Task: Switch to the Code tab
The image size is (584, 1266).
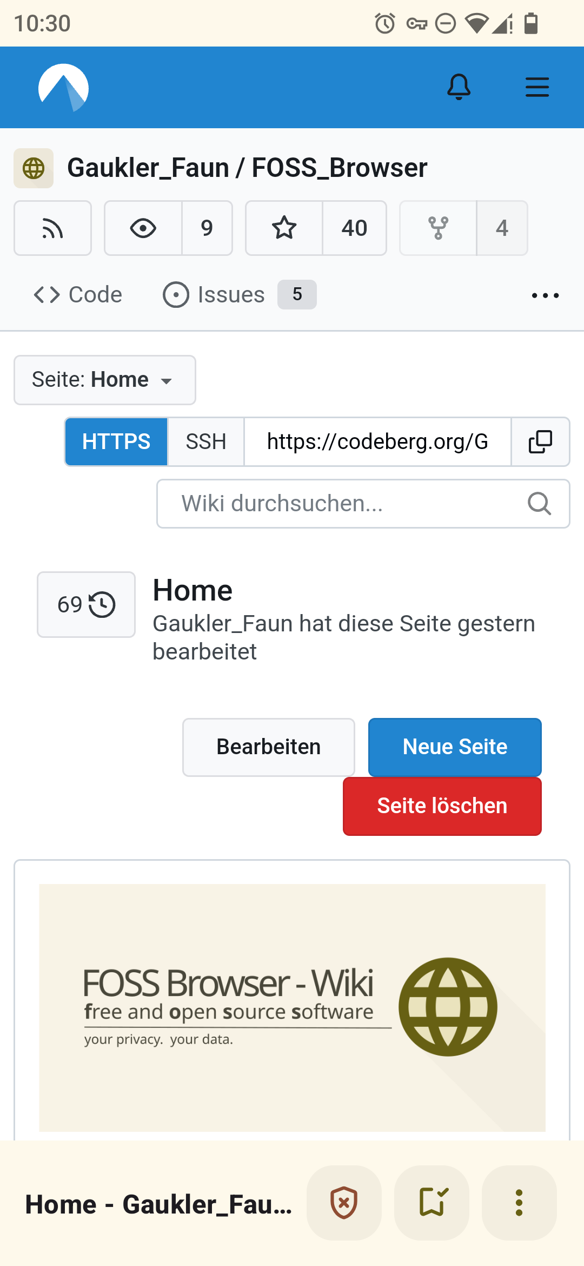Action: point(78,295)
